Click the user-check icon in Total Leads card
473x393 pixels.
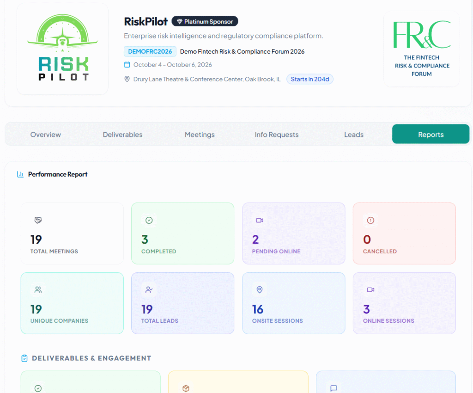point(149,290)
